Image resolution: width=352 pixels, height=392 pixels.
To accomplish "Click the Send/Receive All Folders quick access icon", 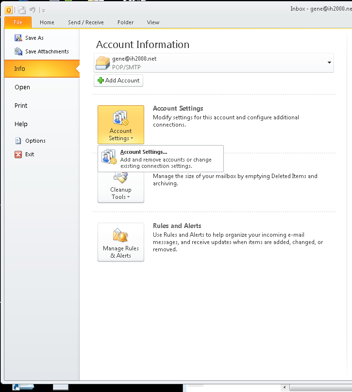I will pos(22,10).
